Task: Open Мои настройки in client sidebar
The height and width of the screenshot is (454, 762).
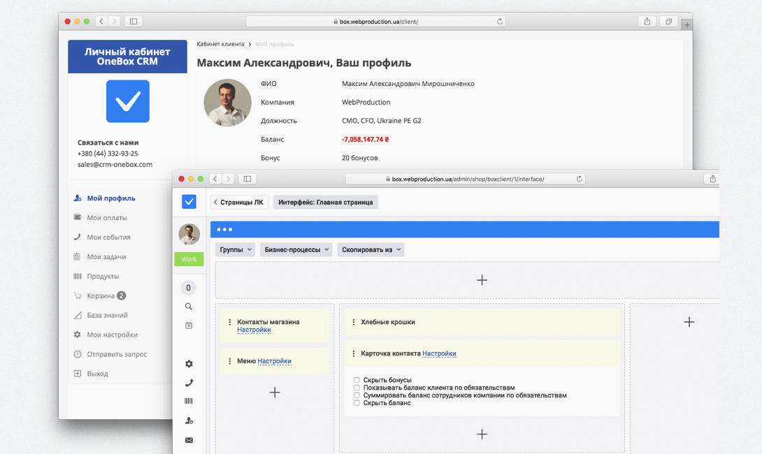Action: (112, 335)
